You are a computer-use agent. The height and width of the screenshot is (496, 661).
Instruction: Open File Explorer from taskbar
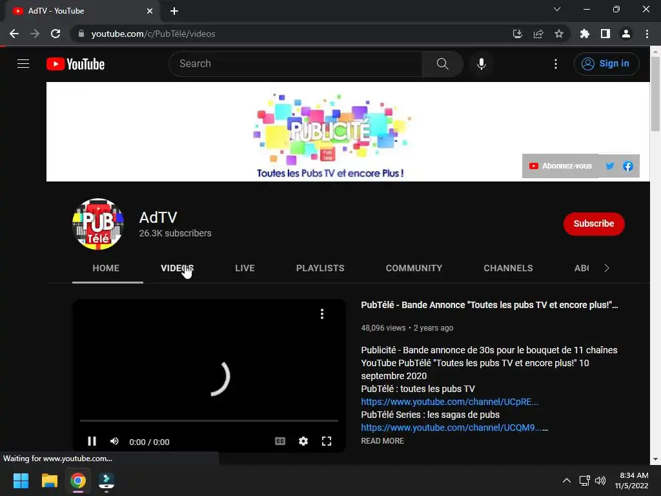[x=49, y=480]
